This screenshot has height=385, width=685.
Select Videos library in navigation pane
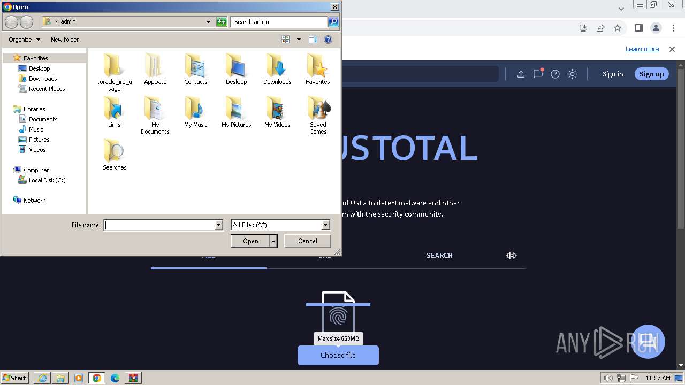tap(37, 150)
